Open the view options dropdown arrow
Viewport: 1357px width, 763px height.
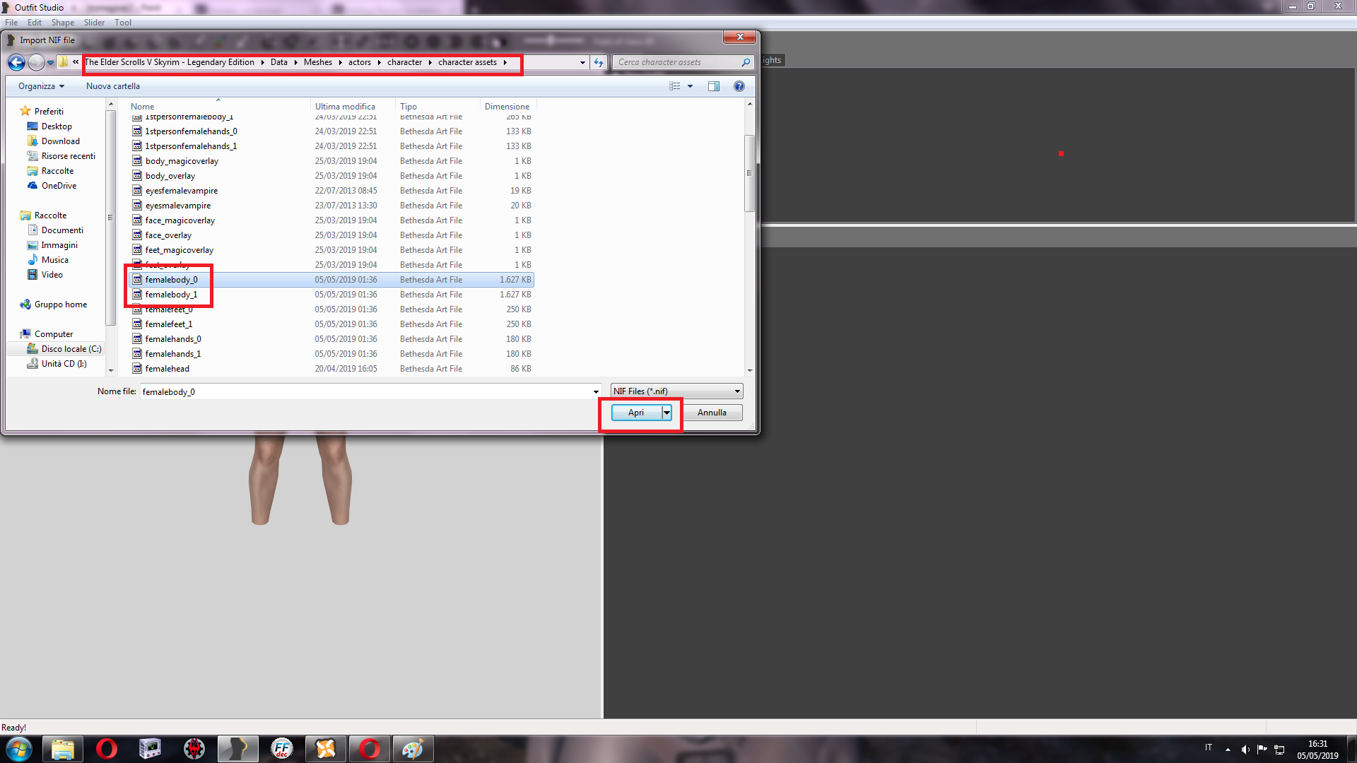click(690, 86)
